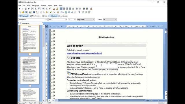185x104 pixels.
Task: Open the Page width zoom dropdown
Action: [x=93, y=20]
